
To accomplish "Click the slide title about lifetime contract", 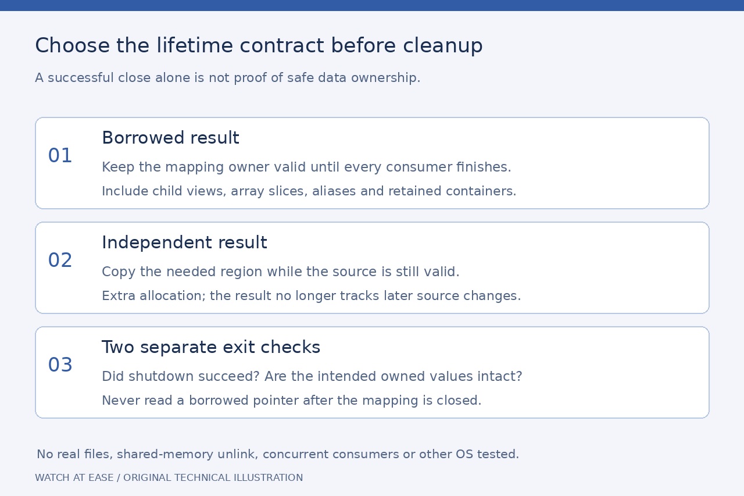I will coord(259,45).
